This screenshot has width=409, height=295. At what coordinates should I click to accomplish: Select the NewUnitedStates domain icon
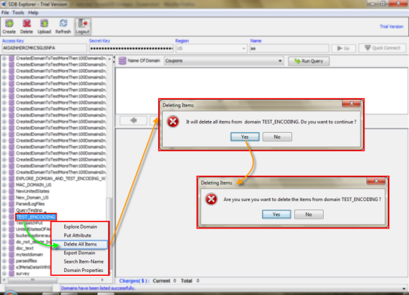(11, 191)
